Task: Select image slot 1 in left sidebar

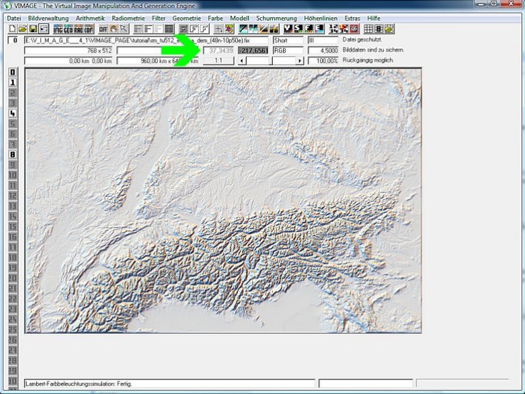Action: pyautogui.click(x=12, y=82)
